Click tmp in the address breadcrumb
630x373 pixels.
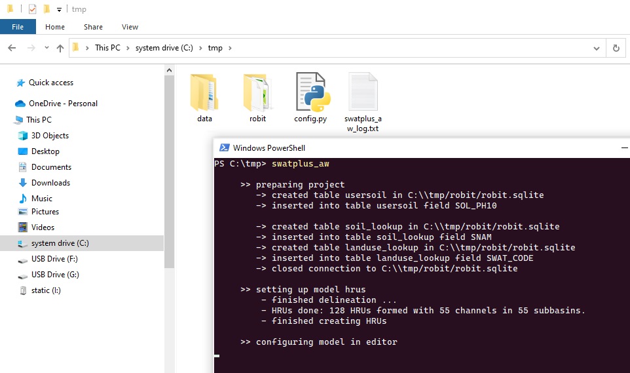click(x=215, y=48)
